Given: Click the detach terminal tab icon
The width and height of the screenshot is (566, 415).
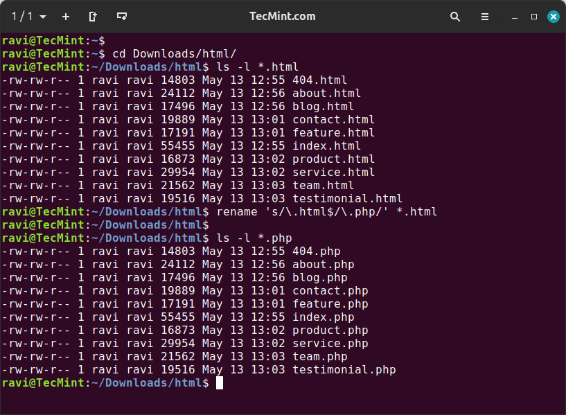Looking at the screenshot, I should click(93, 17).
